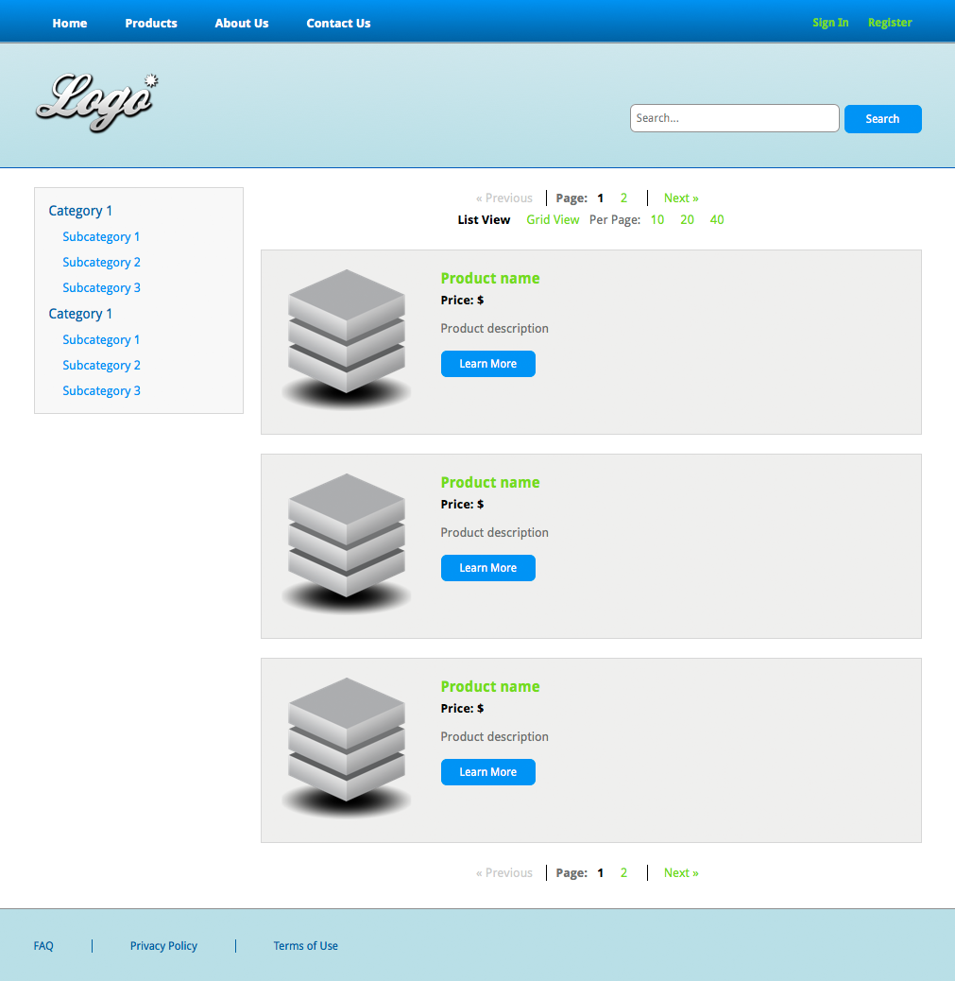Open Subcategory 1 under the first category
The height and width of the screenshot is (981, 955).
(101, 237)
